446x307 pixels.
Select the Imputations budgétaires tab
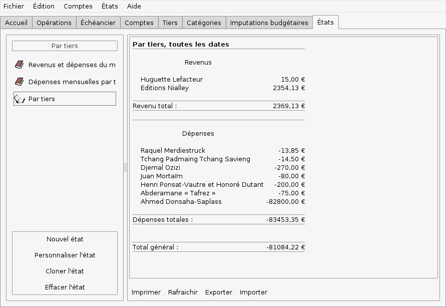click(269, 23)
